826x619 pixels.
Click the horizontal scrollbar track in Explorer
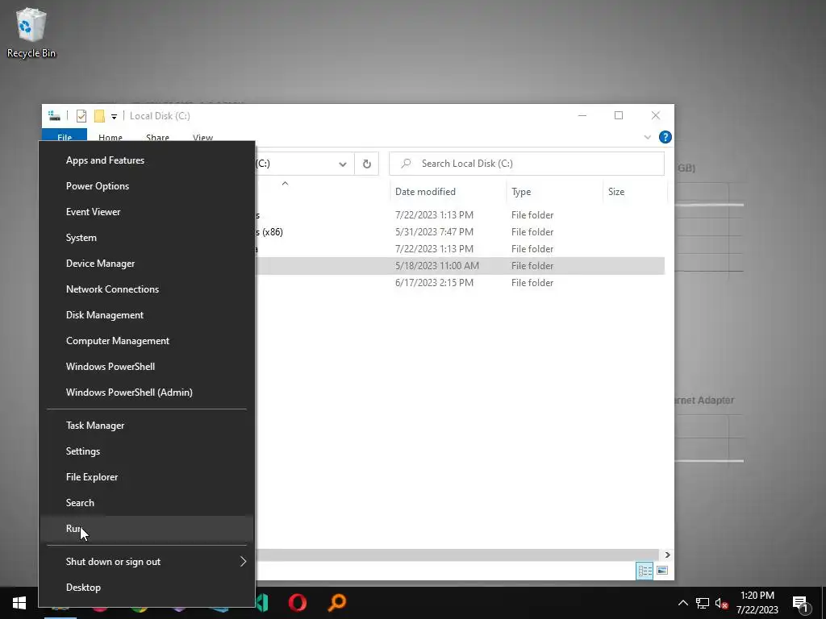[x=457, y=555]
